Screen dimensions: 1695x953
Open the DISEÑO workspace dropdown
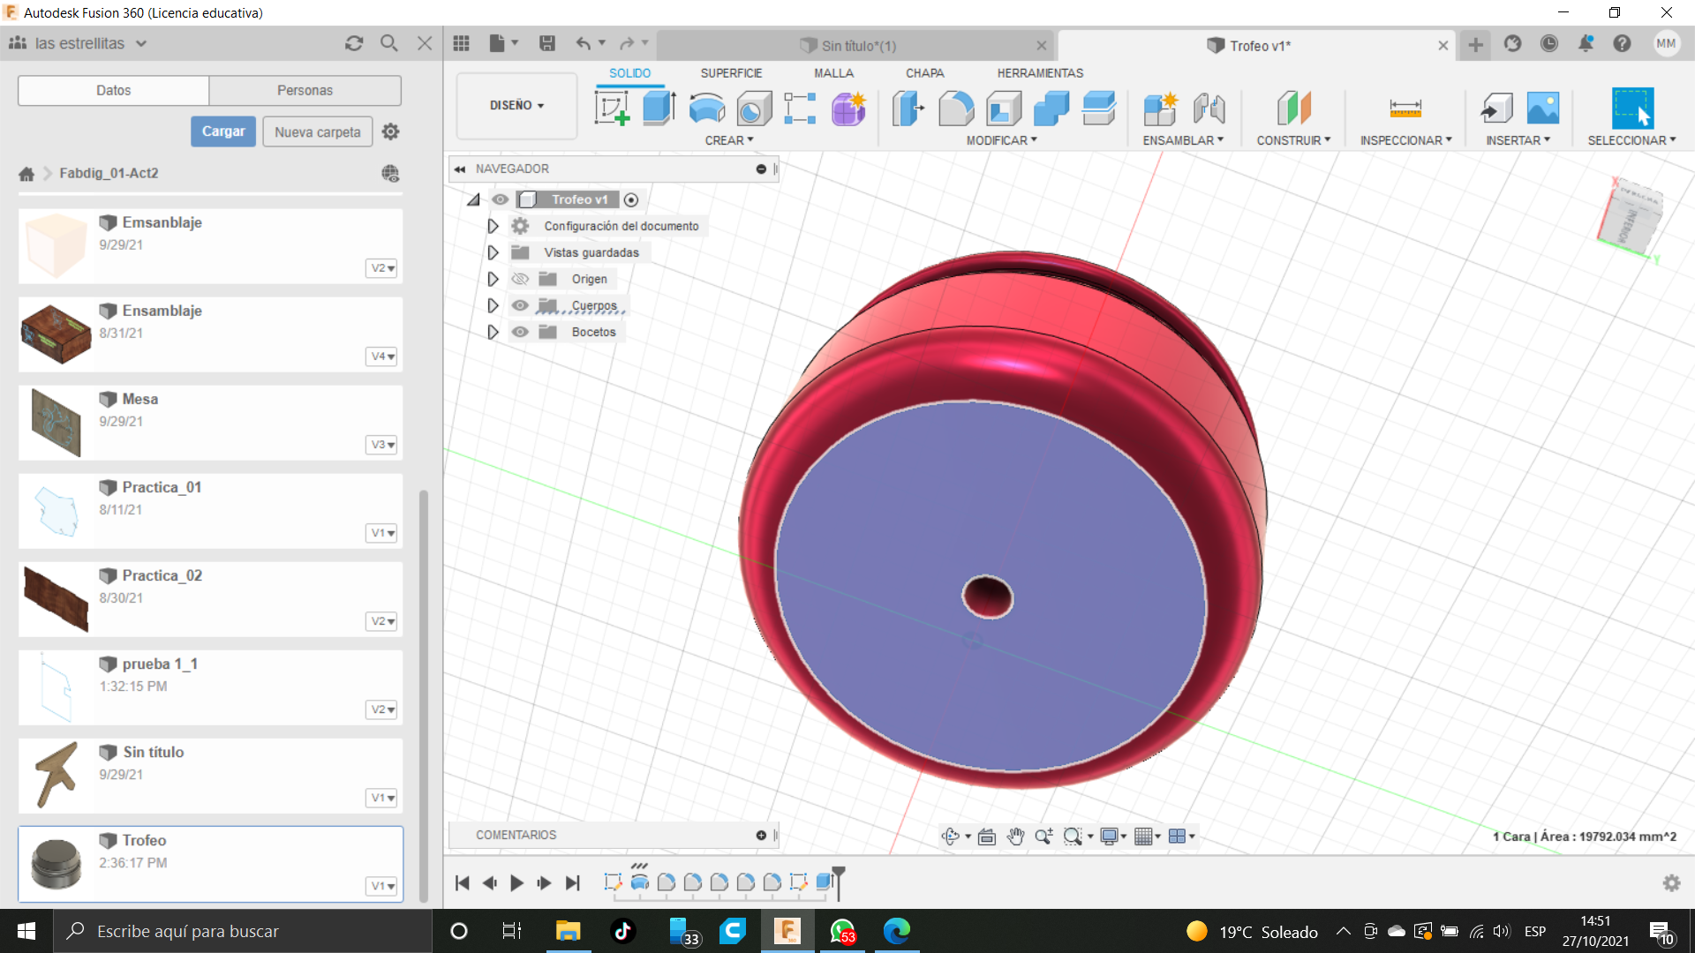click(516, 105)
